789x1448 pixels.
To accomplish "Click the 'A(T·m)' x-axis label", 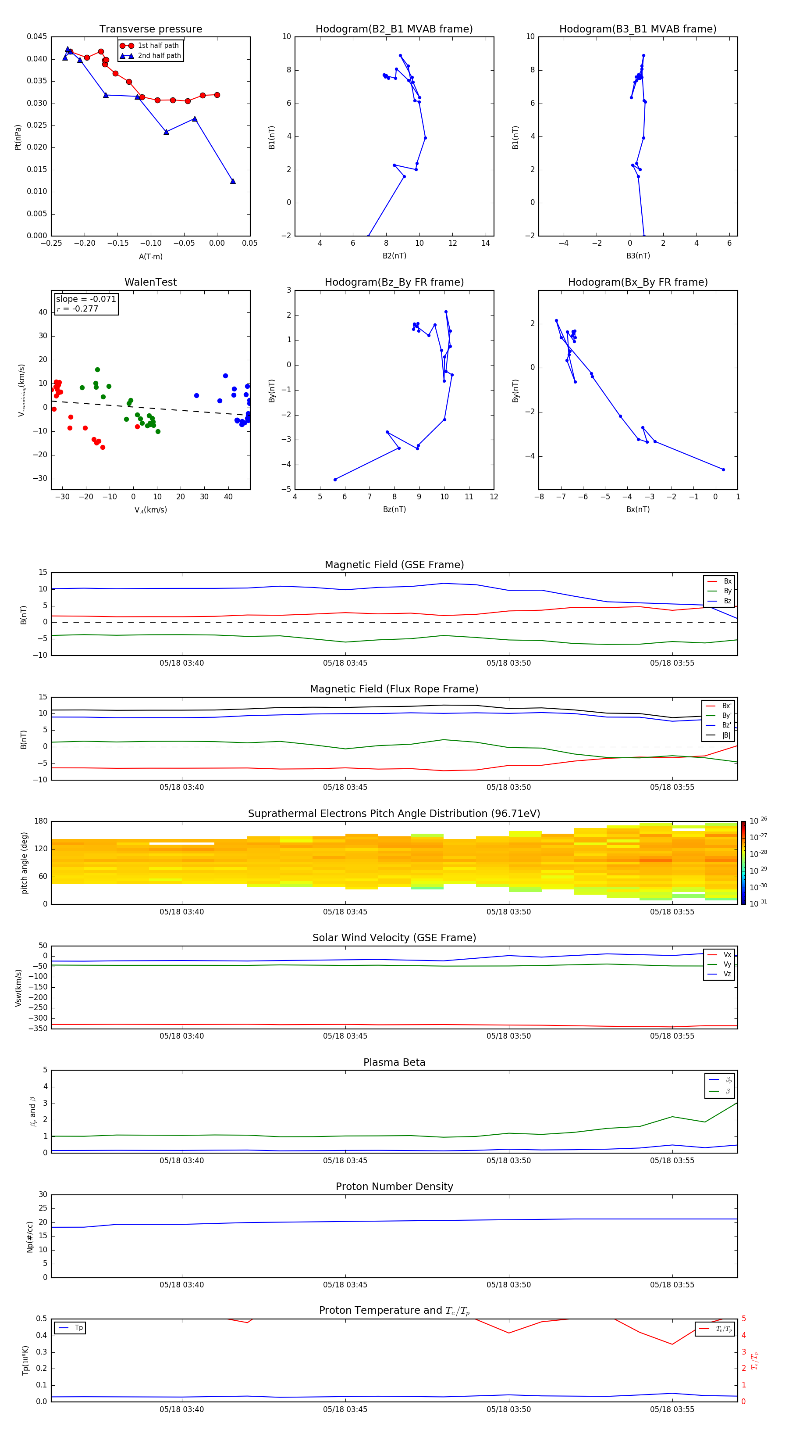I will coord(150,256).
